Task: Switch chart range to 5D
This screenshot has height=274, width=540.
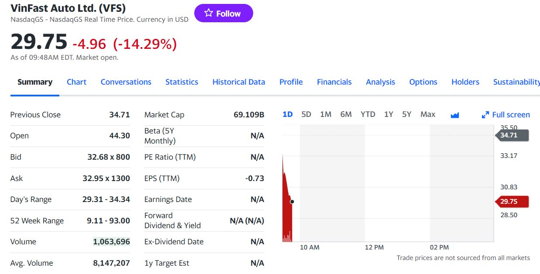Action: [x=306, y=114]
